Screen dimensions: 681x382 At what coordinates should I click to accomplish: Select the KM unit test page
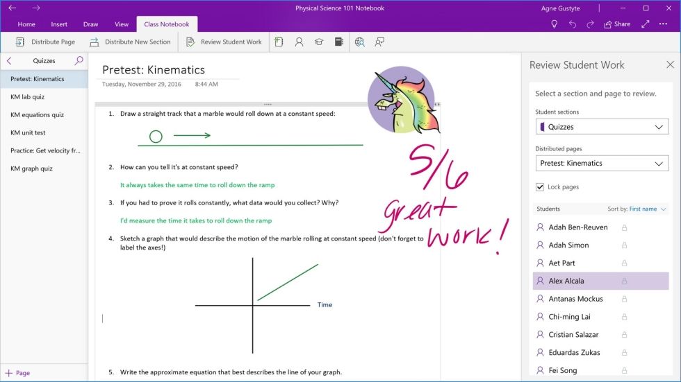(28, 133)
